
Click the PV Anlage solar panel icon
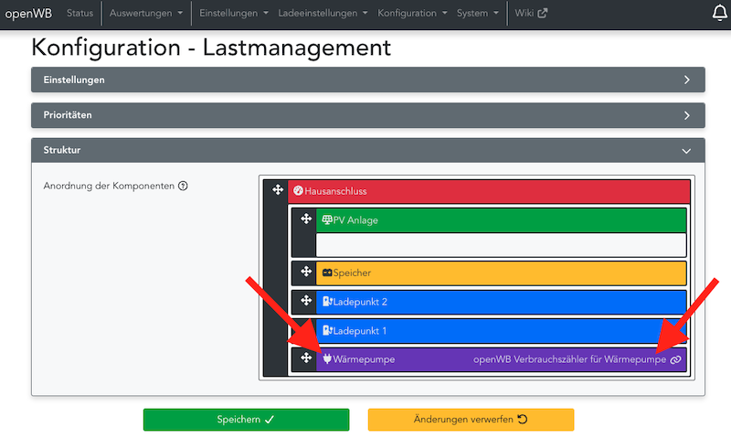[327, 219]
